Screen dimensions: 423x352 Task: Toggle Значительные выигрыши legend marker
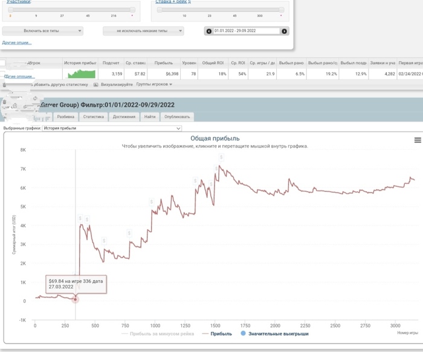tap(243, 333)
